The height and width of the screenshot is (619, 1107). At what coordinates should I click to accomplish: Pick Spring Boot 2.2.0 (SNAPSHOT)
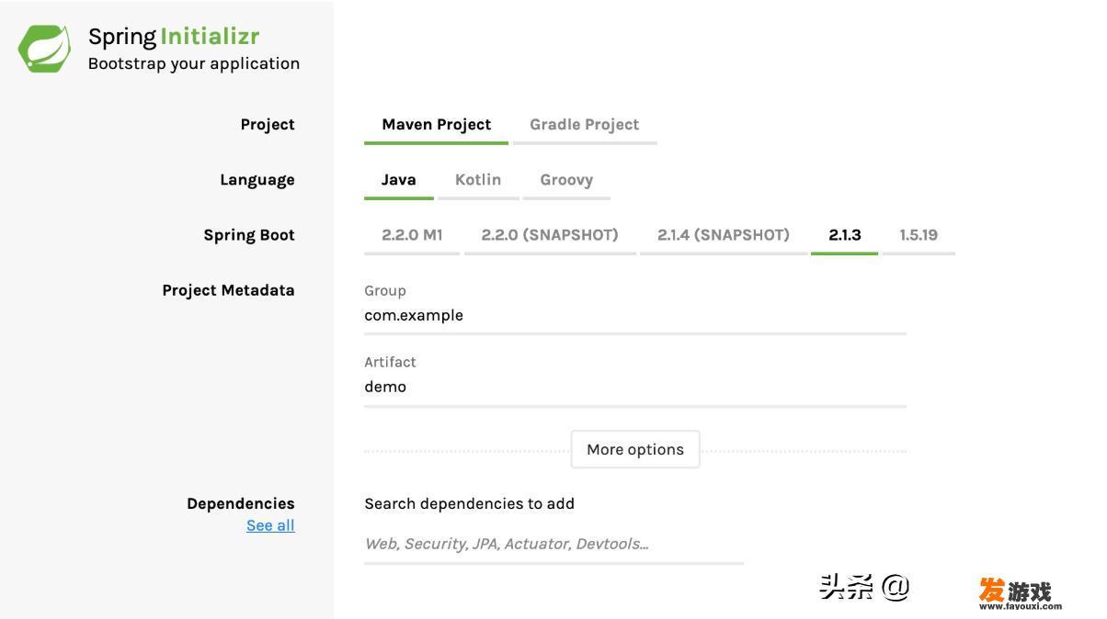coord(550,235)
